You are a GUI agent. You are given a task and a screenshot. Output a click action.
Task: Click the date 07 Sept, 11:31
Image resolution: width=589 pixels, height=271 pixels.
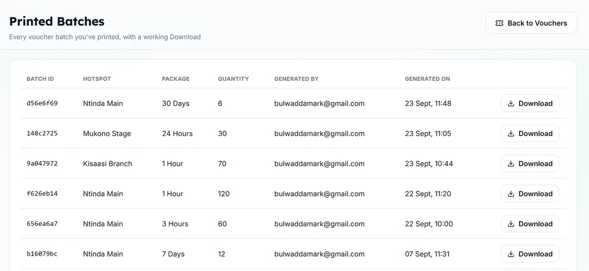click(427, 254)
